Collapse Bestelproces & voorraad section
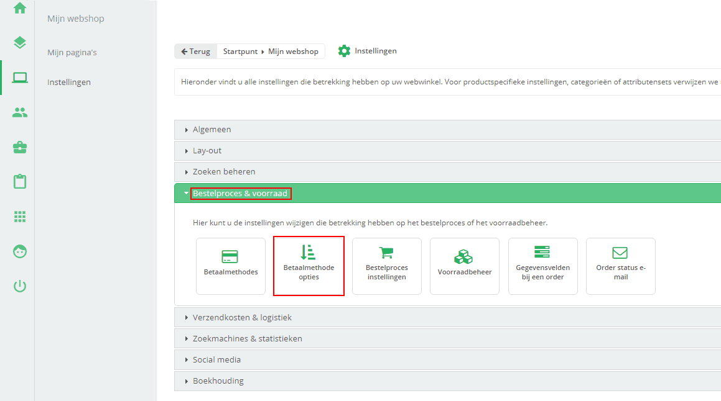The image size is (721, 401). 240,194
